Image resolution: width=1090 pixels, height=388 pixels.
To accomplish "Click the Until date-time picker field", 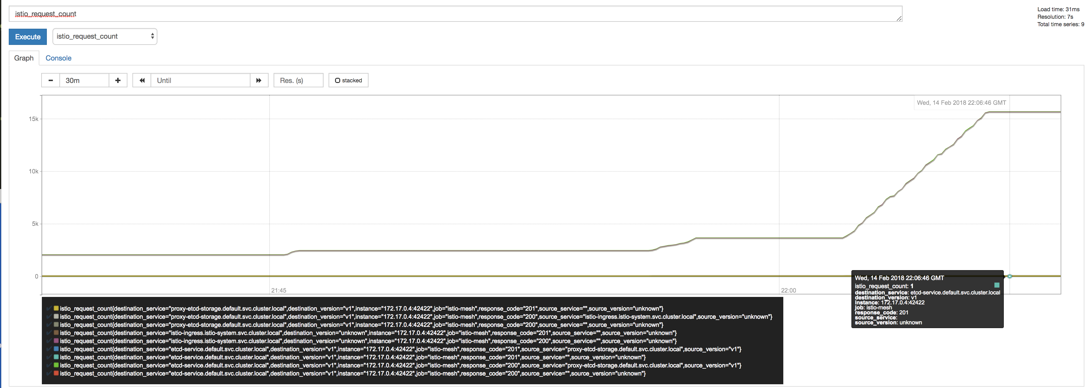I will [x=200, y=80].
